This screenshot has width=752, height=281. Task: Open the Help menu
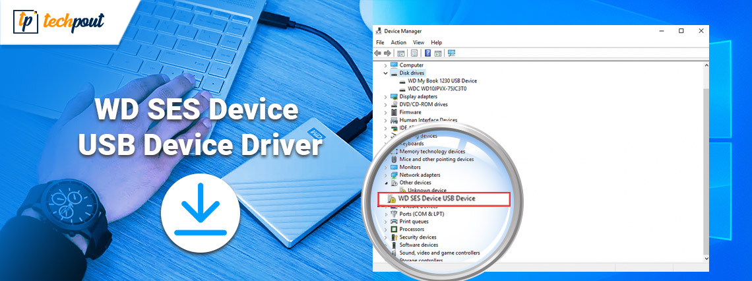click(437, 42)
